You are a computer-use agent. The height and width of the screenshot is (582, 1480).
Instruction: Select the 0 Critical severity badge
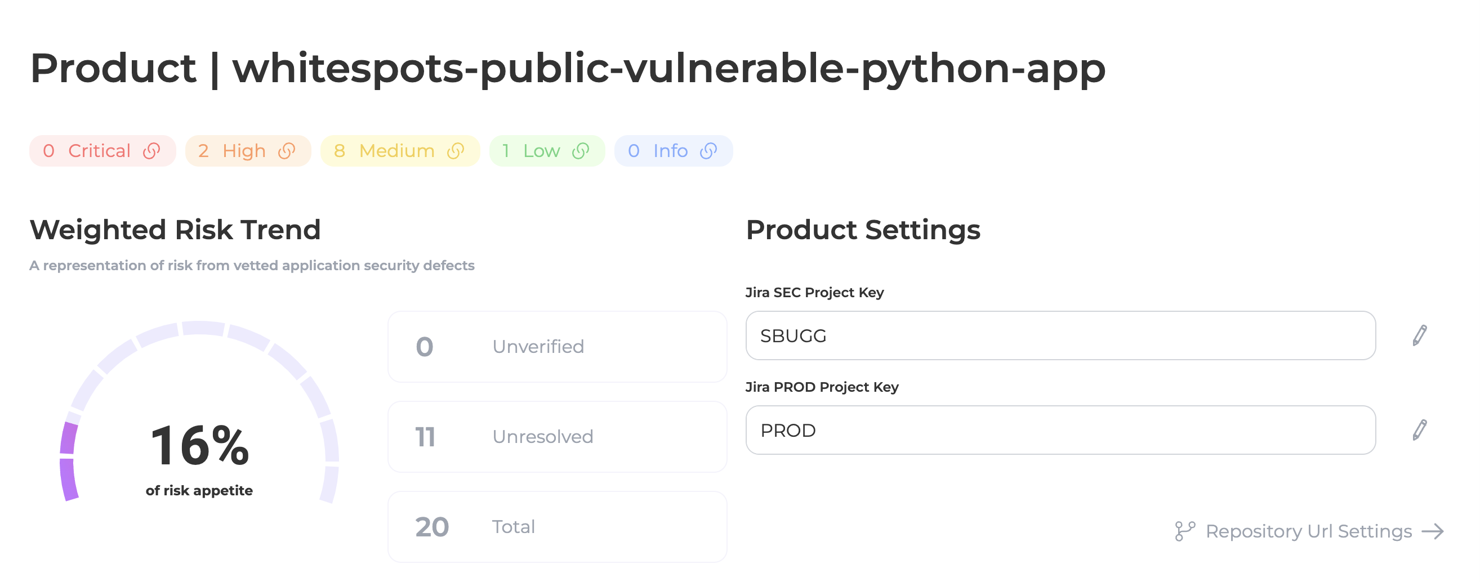point(103,151)
